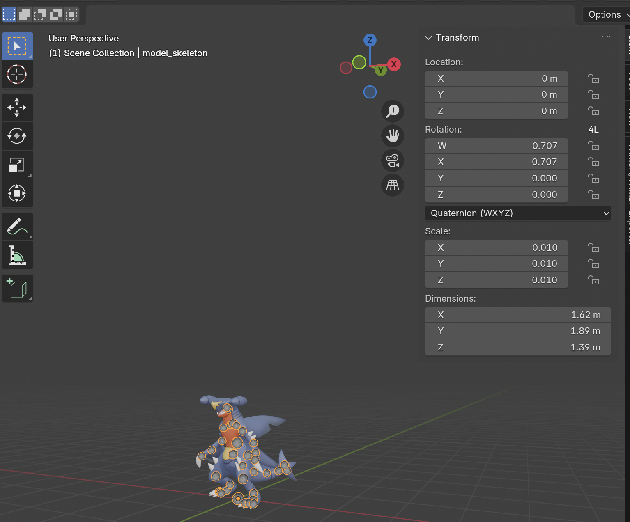Set selection mode to extend
Viewport: 630px width, 522px height.
click(x=25, y=14)
